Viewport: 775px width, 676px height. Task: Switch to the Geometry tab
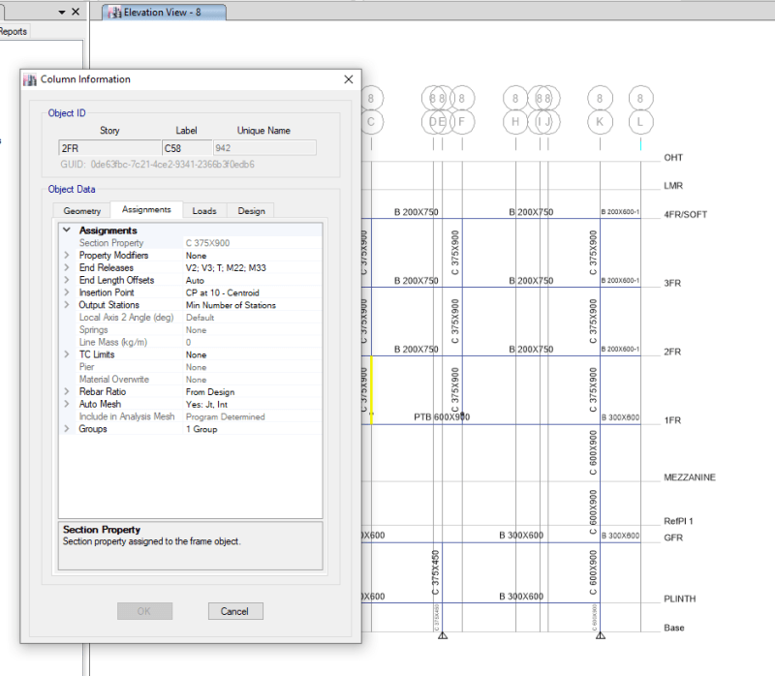(x=82, y=211)
